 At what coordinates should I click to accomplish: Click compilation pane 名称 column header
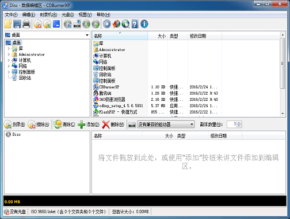117,136
